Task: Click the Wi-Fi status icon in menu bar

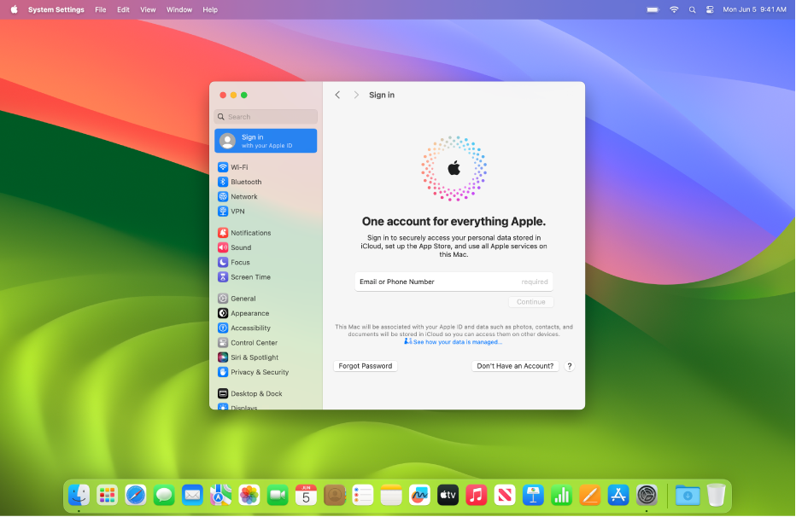Action: point(674,9)
